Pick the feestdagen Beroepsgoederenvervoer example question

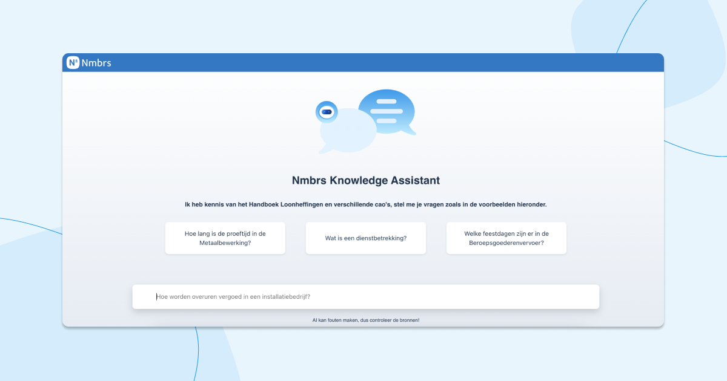(506, 238)
